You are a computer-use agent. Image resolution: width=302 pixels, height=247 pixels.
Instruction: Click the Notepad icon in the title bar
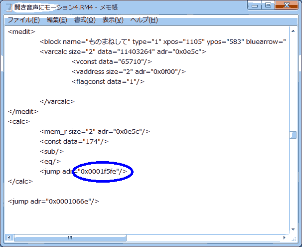[9, 7]
